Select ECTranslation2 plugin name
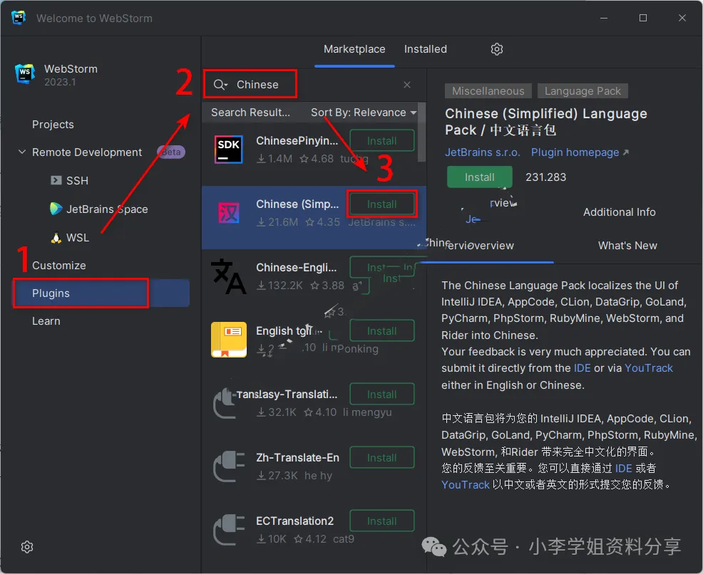703x574 pixels. [x=294, y=521]
